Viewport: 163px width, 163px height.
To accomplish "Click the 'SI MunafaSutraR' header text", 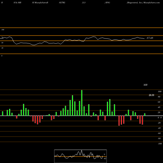I will (40, 3).
